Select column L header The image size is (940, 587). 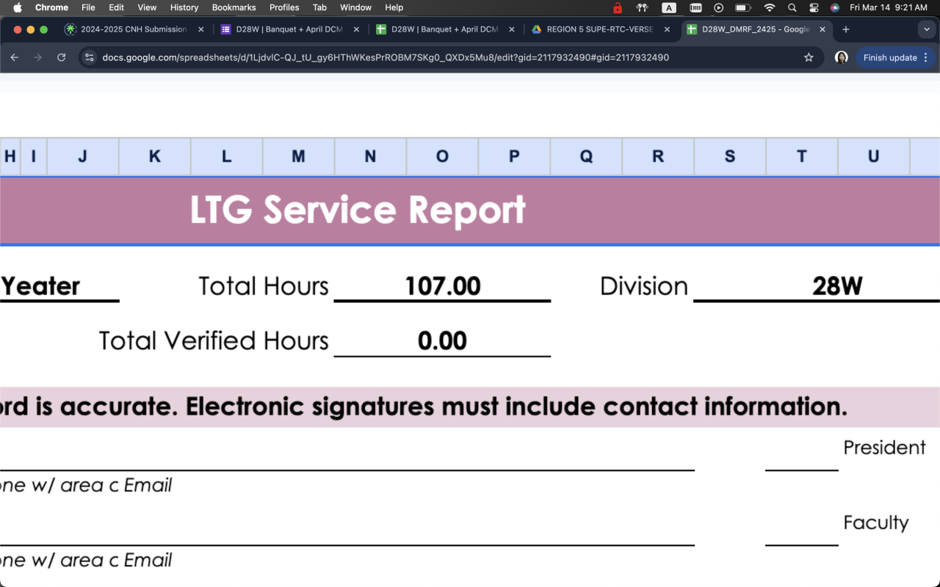(x=226, y=156)
